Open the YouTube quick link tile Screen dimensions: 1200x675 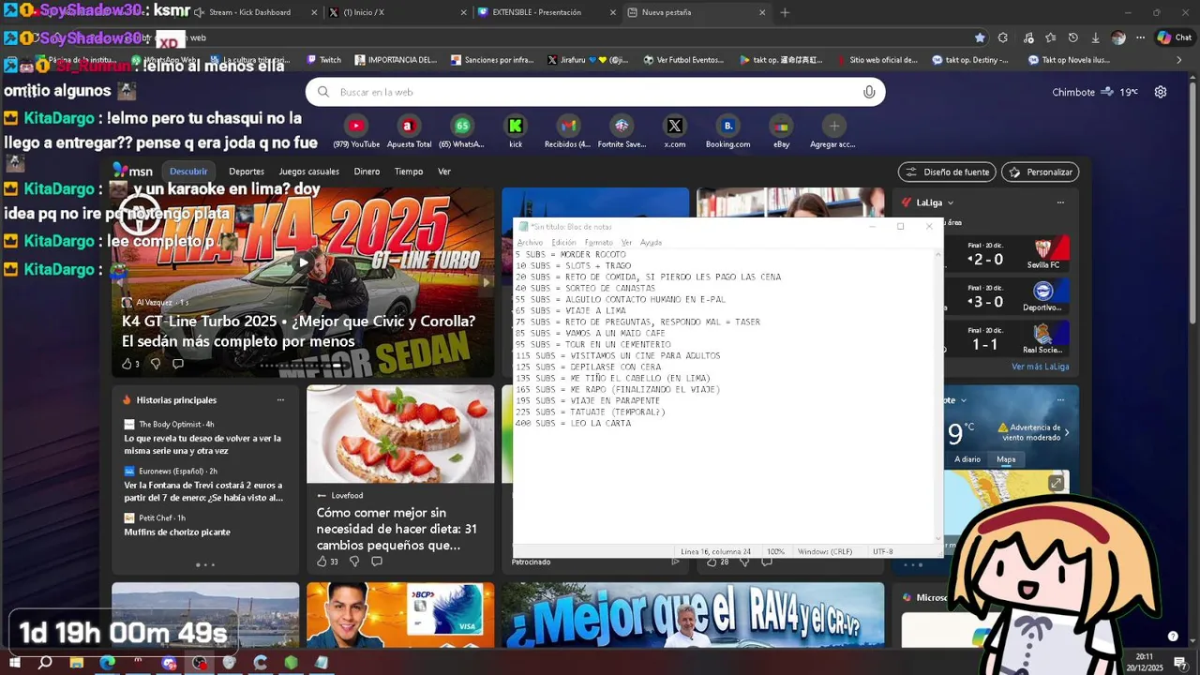[x=356, y=131]
